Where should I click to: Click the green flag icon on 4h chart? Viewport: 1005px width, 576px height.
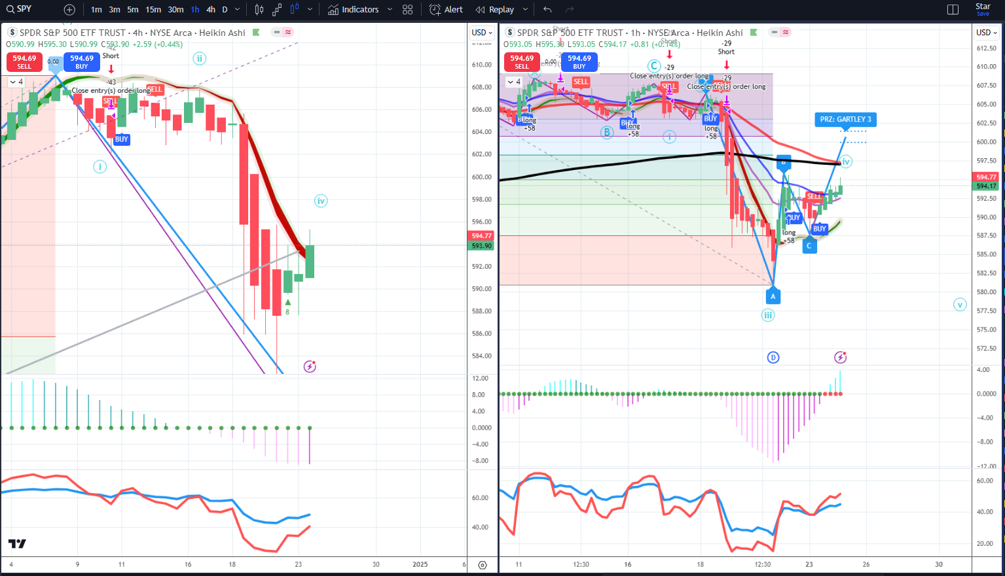click(x=256, y=32)
